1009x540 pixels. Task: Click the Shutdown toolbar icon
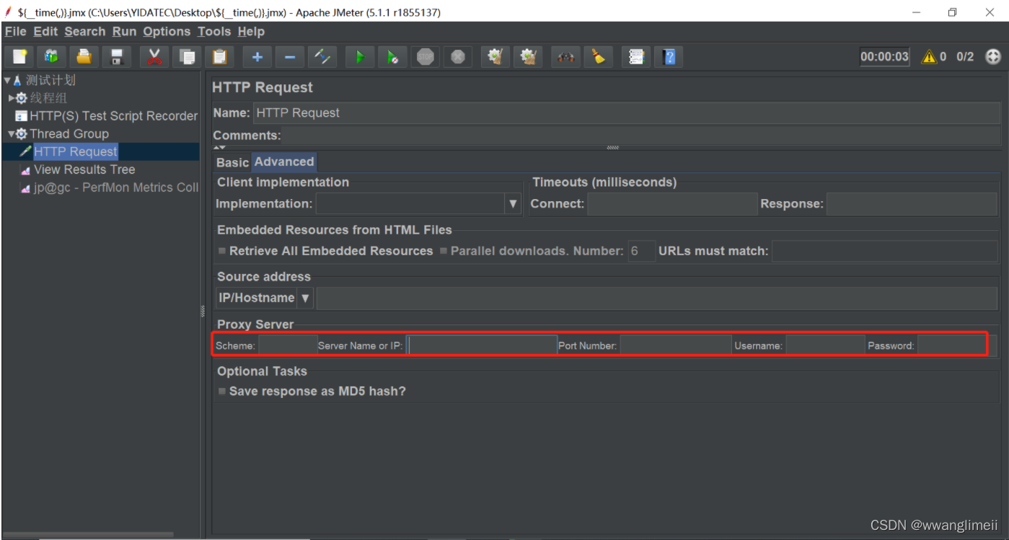click(458, 56)
